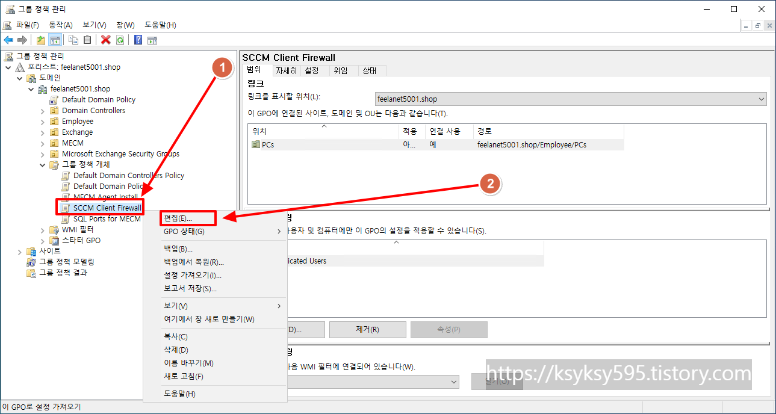The width and height of the screenshot is (776, 414).
Task: Toggle the Show/Hide Console Tree toolbar icon
Action: (x=55, y=40)
